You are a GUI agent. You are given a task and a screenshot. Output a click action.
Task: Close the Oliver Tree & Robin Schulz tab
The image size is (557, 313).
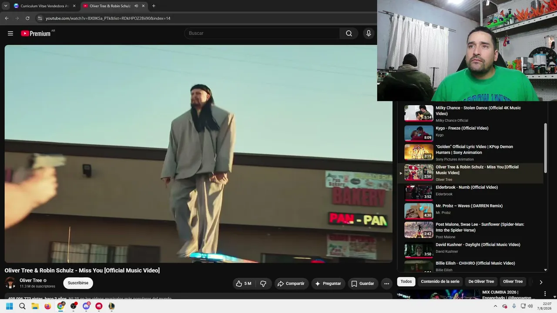click(x=143, y=6)
